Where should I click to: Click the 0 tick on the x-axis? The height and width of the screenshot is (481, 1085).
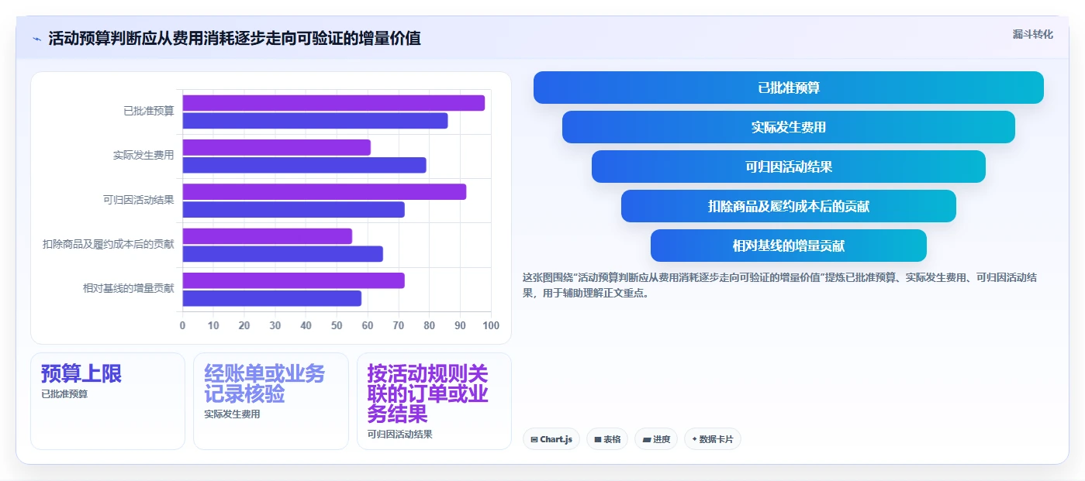[x=182, y=325]
